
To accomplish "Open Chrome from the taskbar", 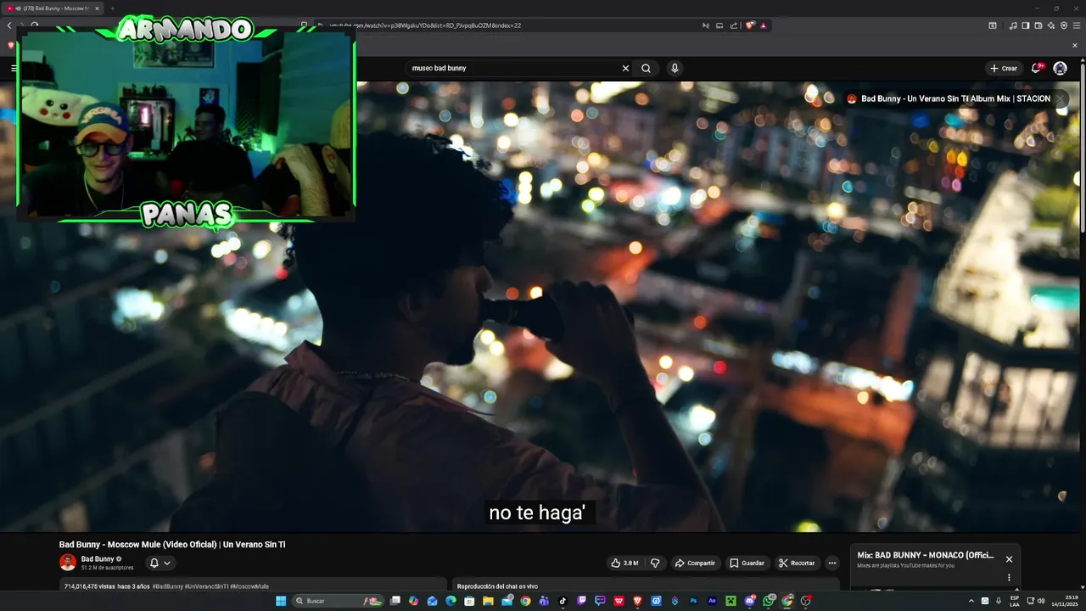I will click(x=525, y=601).
